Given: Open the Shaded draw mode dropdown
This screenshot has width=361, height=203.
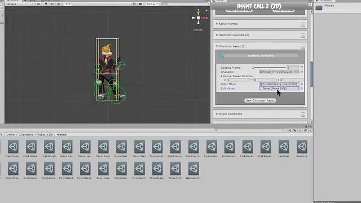Looking at the screenshot, I should point(20,4).
